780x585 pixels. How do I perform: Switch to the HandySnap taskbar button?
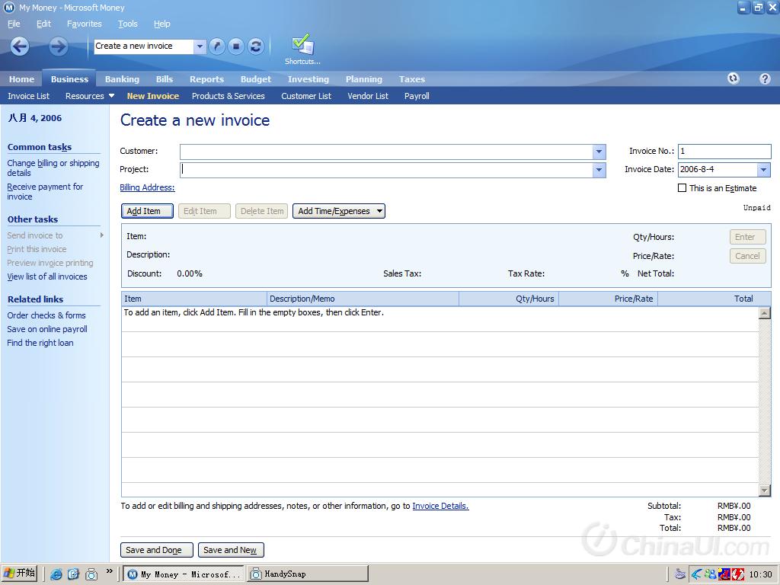[308, 574]
